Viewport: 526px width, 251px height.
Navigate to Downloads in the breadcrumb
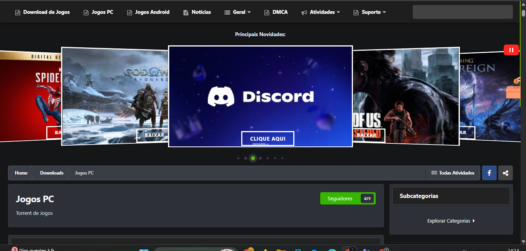(51, 173)
